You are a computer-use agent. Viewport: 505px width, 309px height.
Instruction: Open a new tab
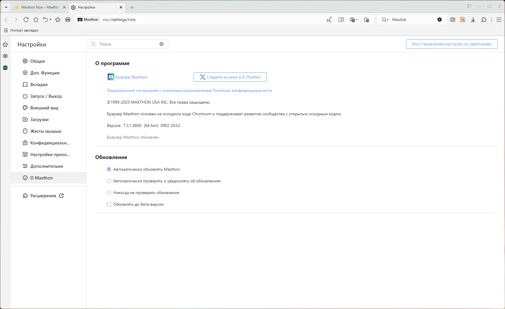coord(132,8)
